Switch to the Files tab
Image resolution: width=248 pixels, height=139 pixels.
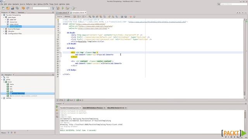click(13, 12)
